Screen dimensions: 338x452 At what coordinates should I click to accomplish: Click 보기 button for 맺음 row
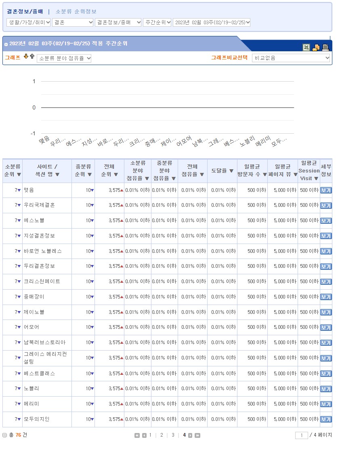pos(325,190)
